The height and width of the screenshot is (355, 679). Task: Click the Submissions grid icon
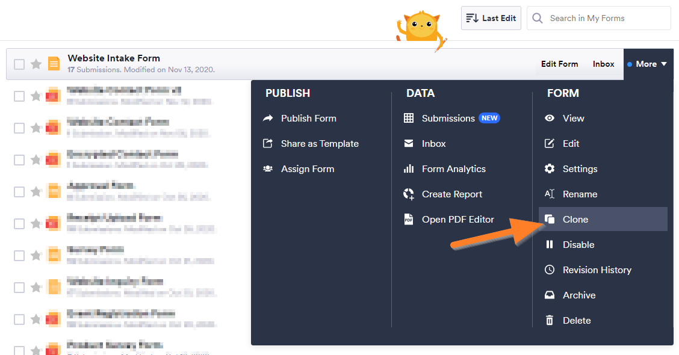(409, 119)
